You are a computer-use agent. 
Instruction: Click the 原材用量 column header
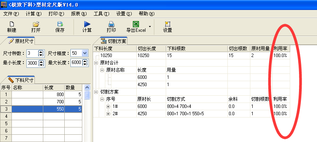click(x=261, y=49)
